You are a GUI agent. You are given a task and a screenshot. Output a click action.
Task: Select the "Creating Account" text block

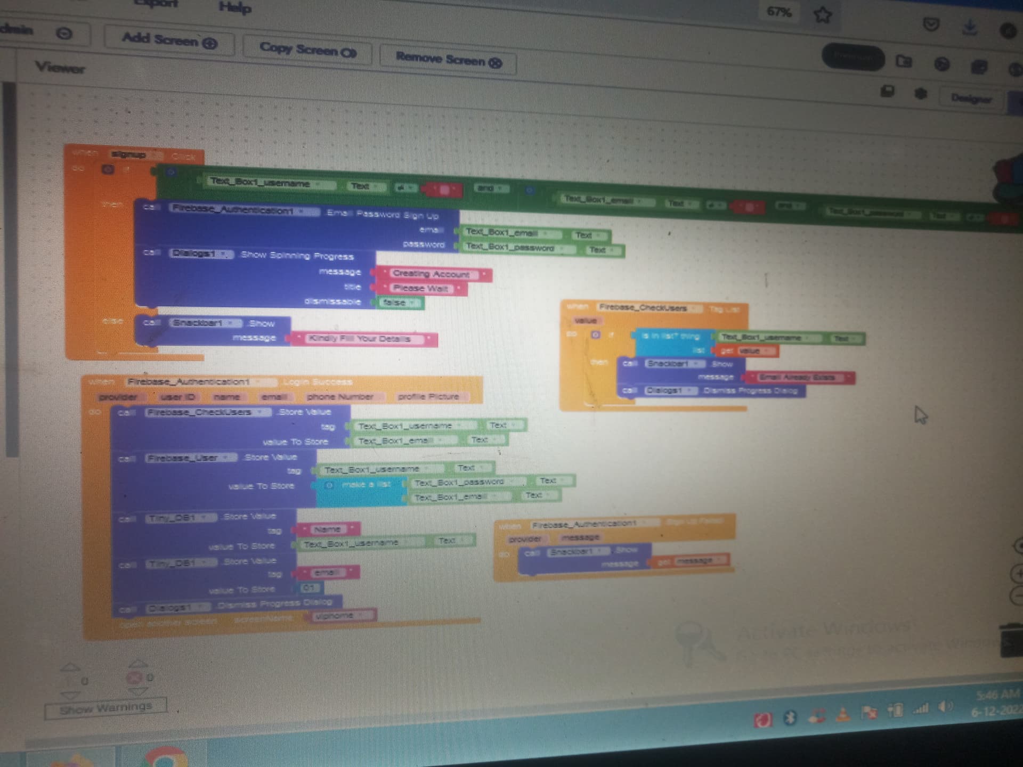pyautogui.click(x=433, y=274)
